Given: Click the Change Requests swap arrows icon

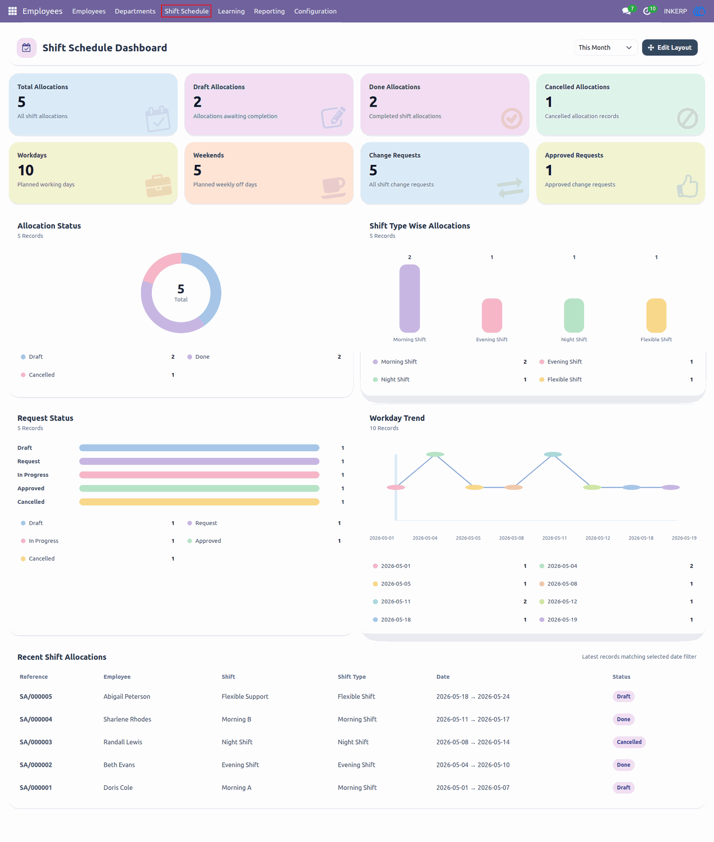Looking at the screenshot, I should click(x=510, y=188).
